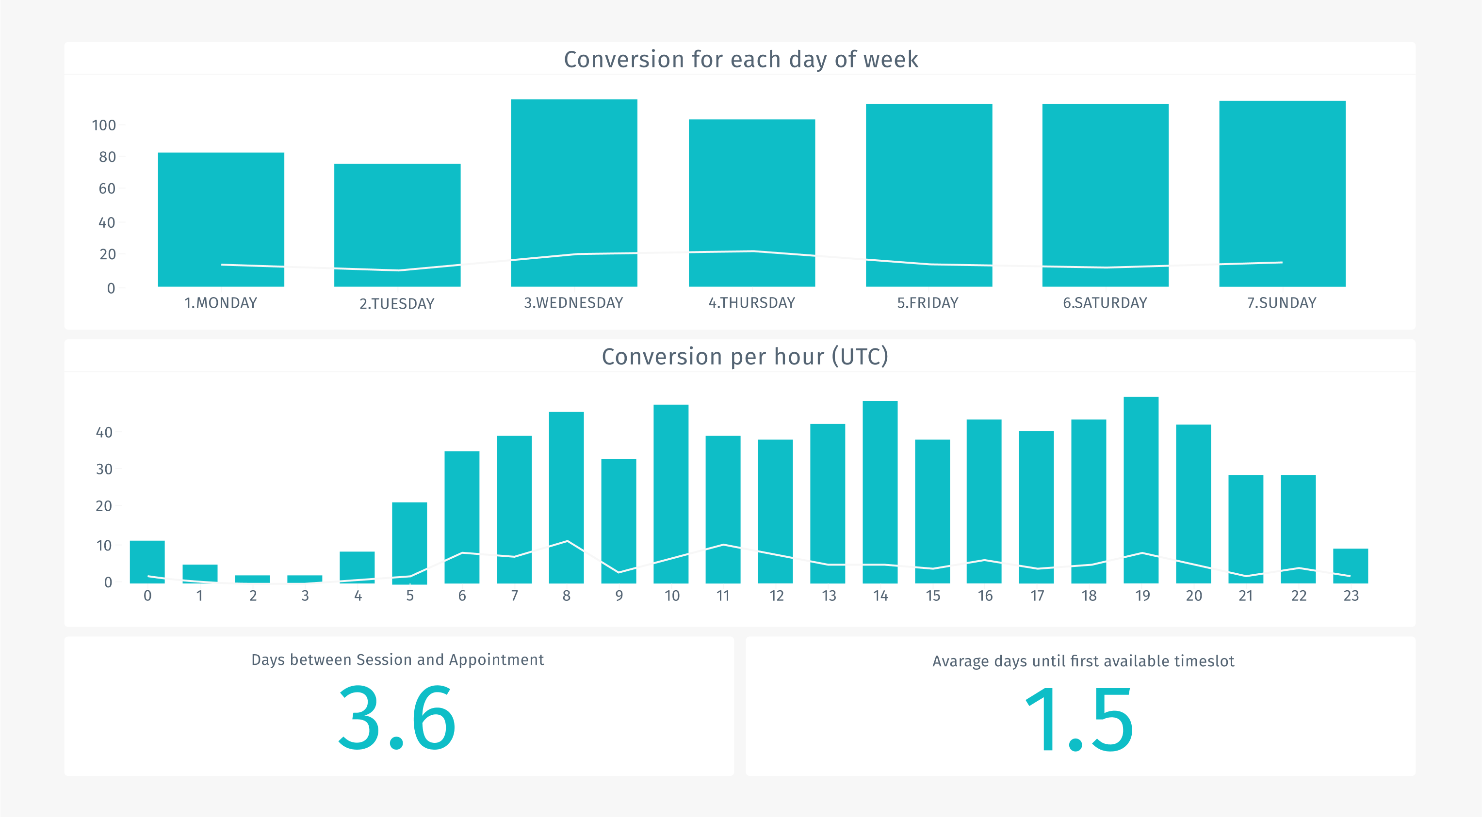The image size is (1482, 817).
Task: Click the hour 4 bar
Action: [357, 567]
